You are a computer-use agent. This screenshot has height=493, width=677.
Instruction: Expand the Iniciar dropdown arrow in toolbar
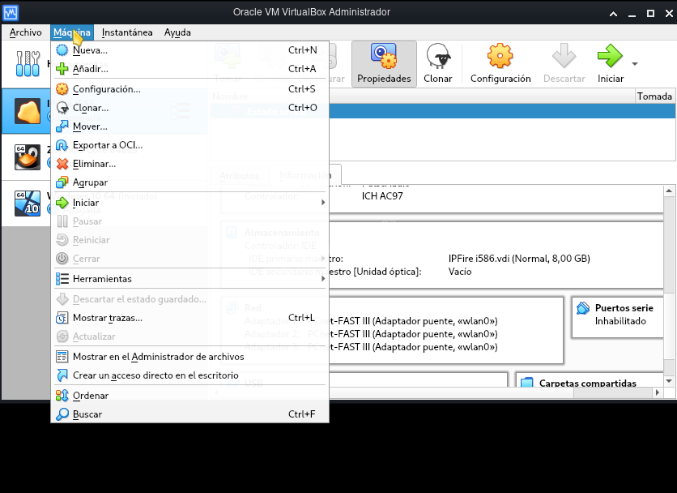635,64
